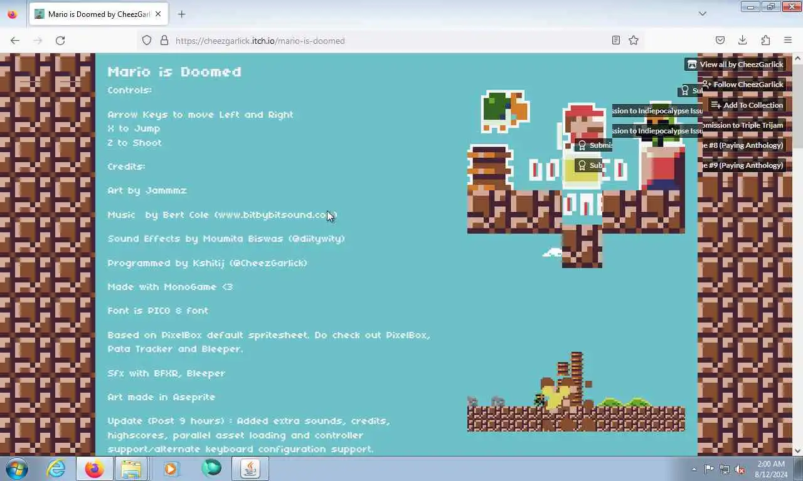Click the address bar URL
Screen dimensions: 803x481
click(x=260, y=41)
